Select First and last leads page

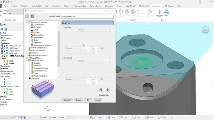pos(41,68)
